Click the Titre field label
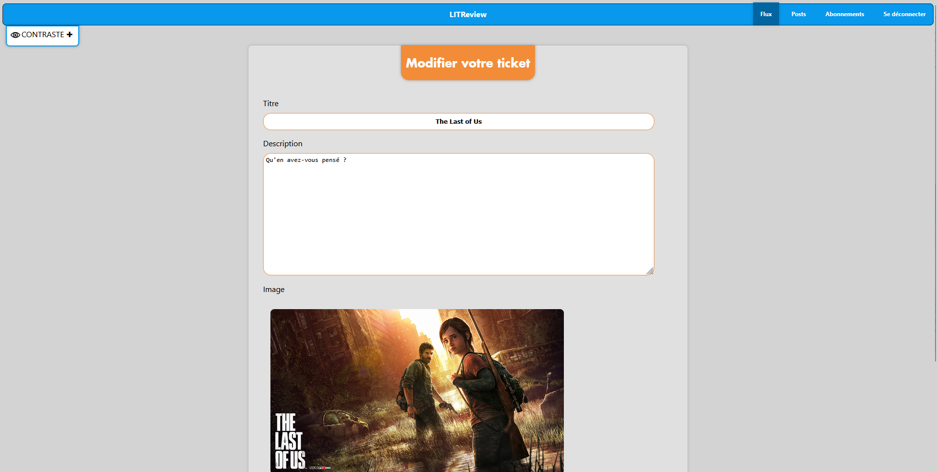 tap(270, 104)
